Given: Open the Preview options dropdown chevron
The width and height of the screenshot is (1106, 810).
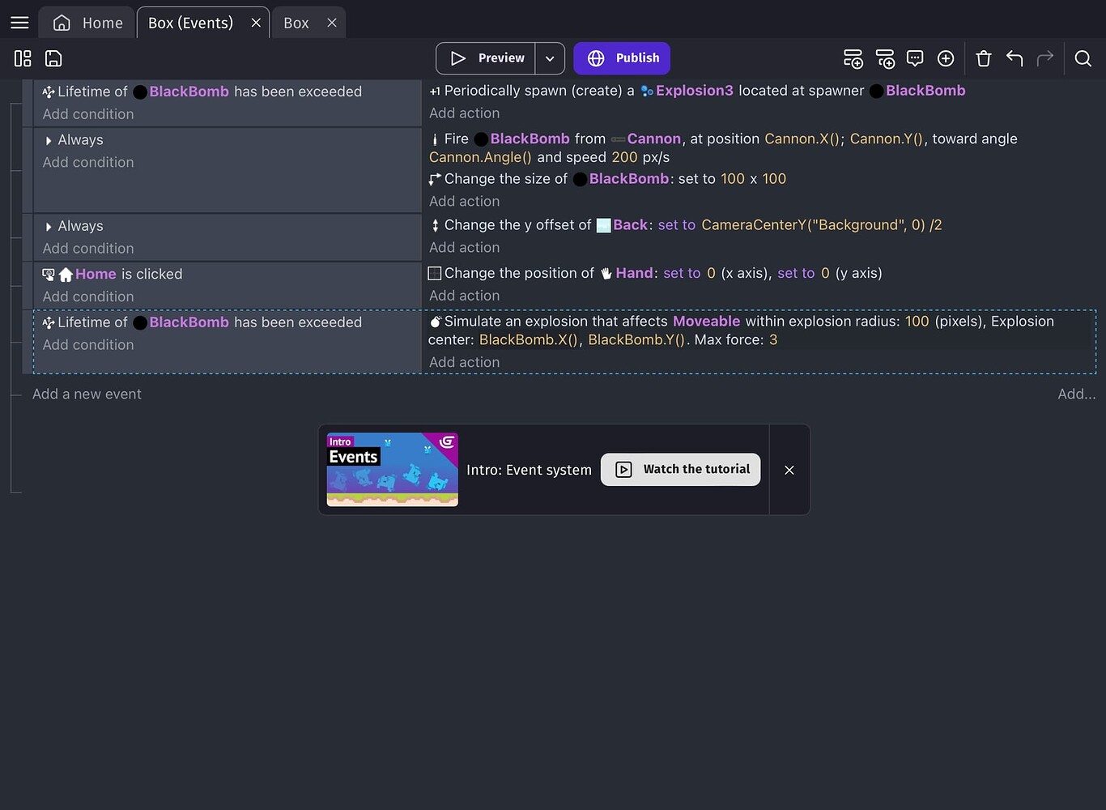Looking at the screenshot, I should [x=550, y=58].
